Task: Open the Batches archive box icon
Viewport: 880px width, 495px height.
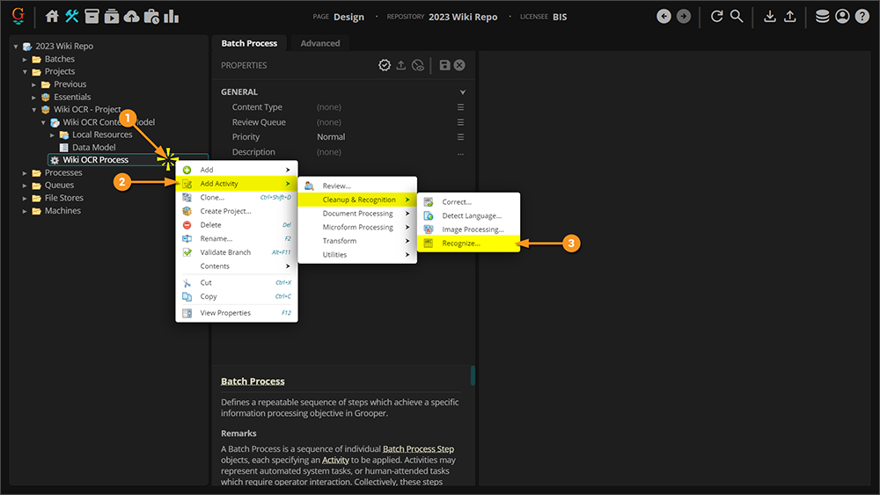Action: pyautogui.click(x=92, y=16)
